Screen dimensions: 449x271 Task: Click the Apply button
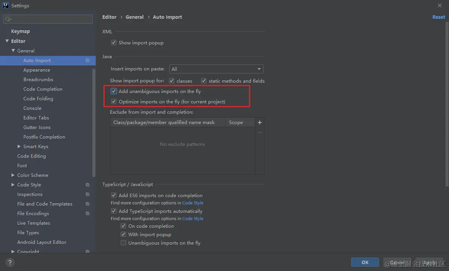(429, 263)
